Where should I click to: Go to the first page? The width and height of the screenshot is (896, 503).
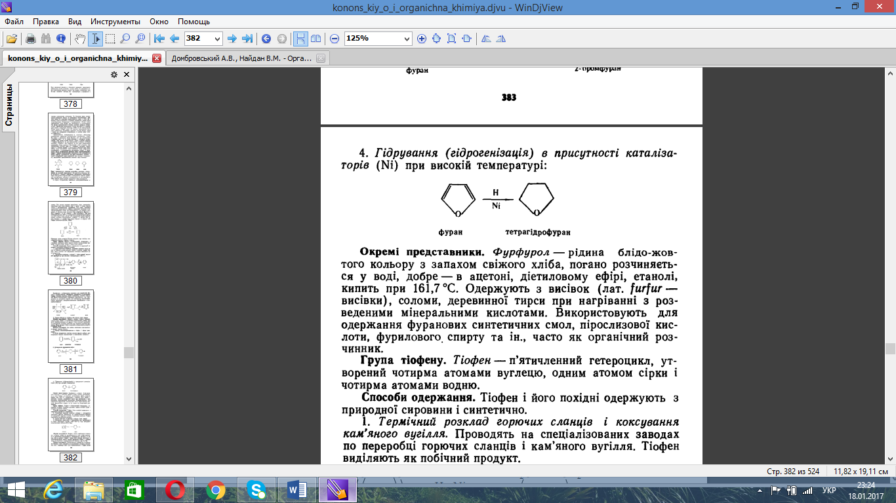159,39
